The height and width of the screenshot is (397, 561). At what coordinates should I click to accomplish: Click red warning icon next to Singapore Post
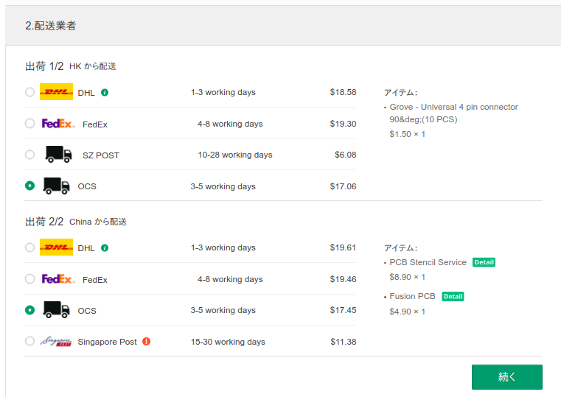[x=146, y=342]
